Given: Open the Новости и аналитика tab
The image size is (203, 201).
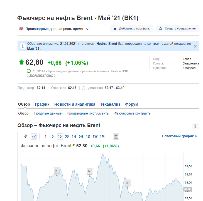Looking at the screenshot, I should click(x=75, y=104).
